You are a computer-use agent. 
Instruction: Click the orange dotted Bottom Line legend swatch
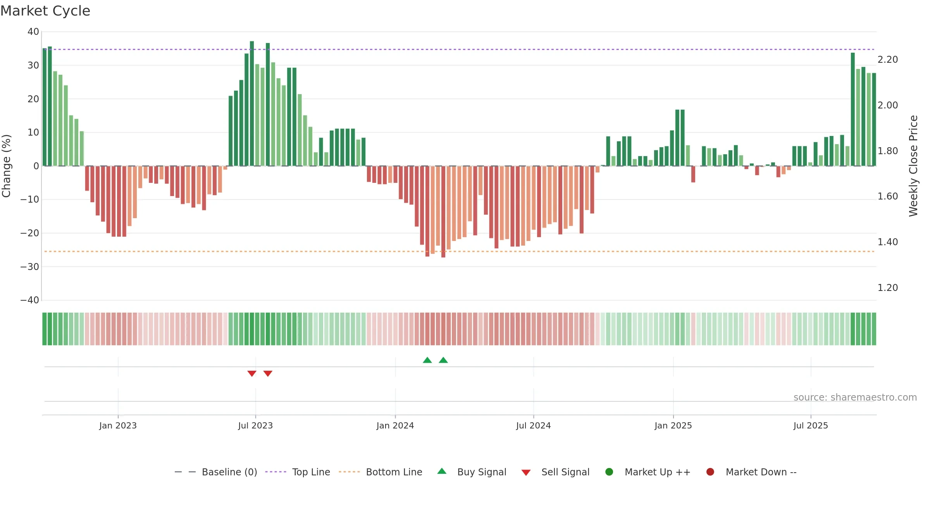point(349,472)
